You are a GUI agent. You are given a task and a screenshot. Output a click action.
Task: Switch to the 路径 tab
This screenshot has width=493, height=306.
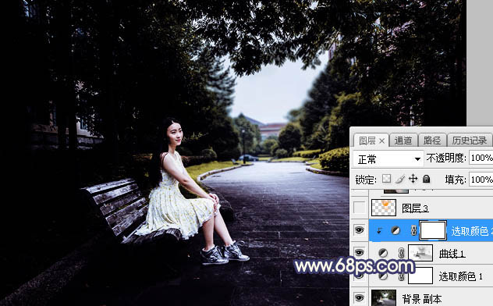432,141
